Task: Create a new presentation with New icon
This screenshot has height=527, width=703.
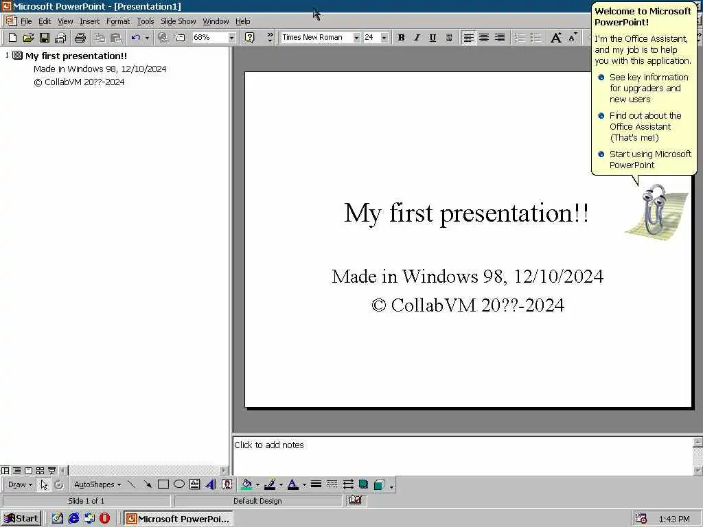Action: point(12,38)
